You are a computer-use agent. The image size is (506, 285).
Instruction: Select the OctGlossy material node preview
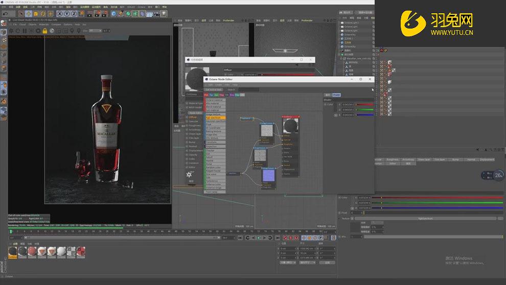pyautogui.click(x=291, y=126)
